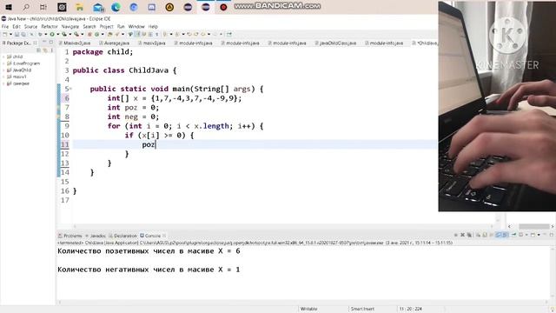Click the New file toolbar icon
The image size is (556, 313).
tap(4, 35)
